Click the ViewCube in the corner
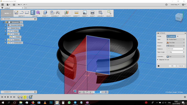The width and height of the screenshot is (187, 105). 179,17
